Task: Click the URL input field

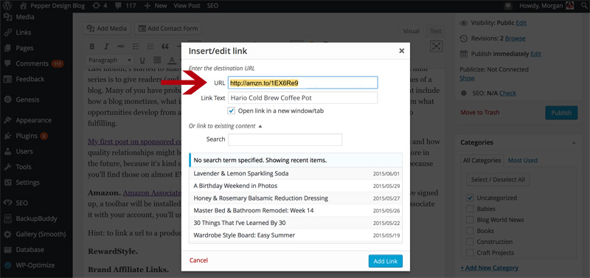Action: point(303,83)
